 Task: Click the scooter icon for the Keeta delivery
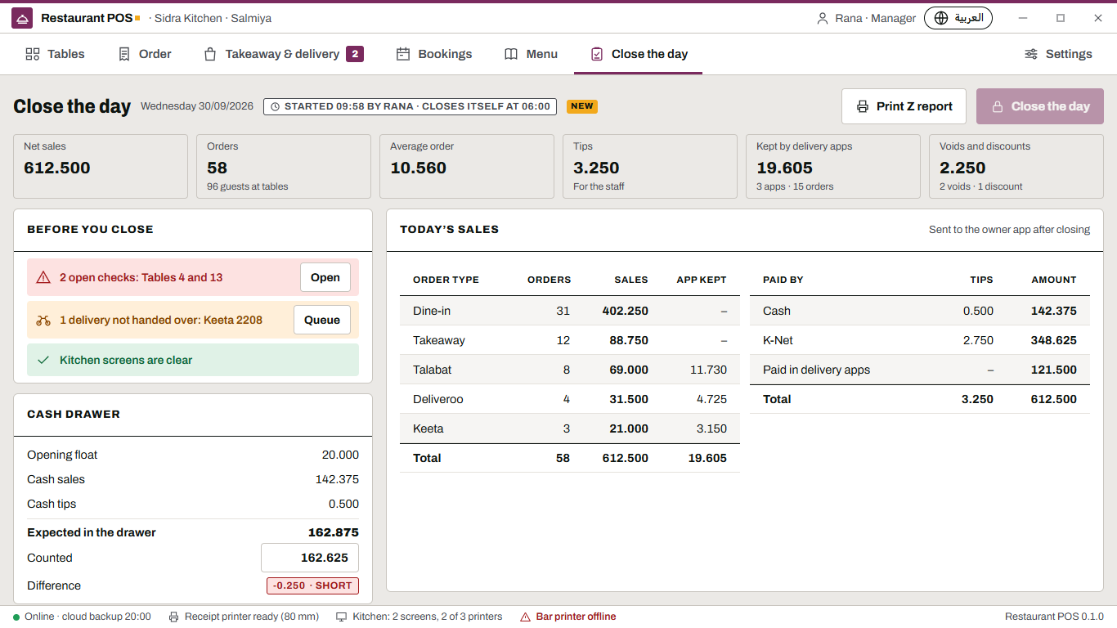[x=43, y=320]
